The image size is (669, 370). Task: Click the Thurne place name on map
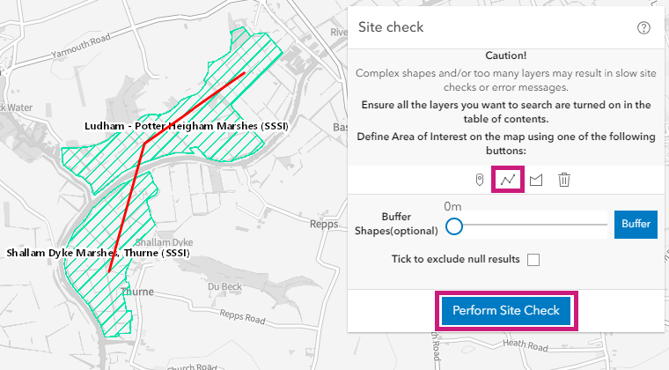click(x=137, y=292)
